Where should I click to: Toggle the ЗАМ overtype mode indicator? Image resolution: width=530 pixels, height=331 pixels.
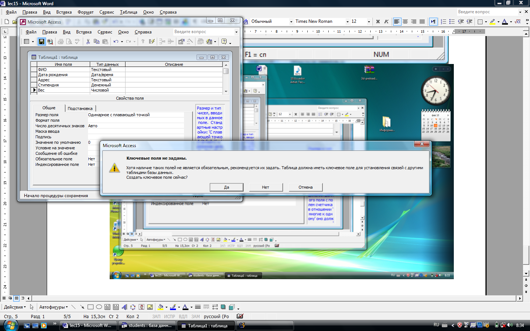click(x=195, y=316)
